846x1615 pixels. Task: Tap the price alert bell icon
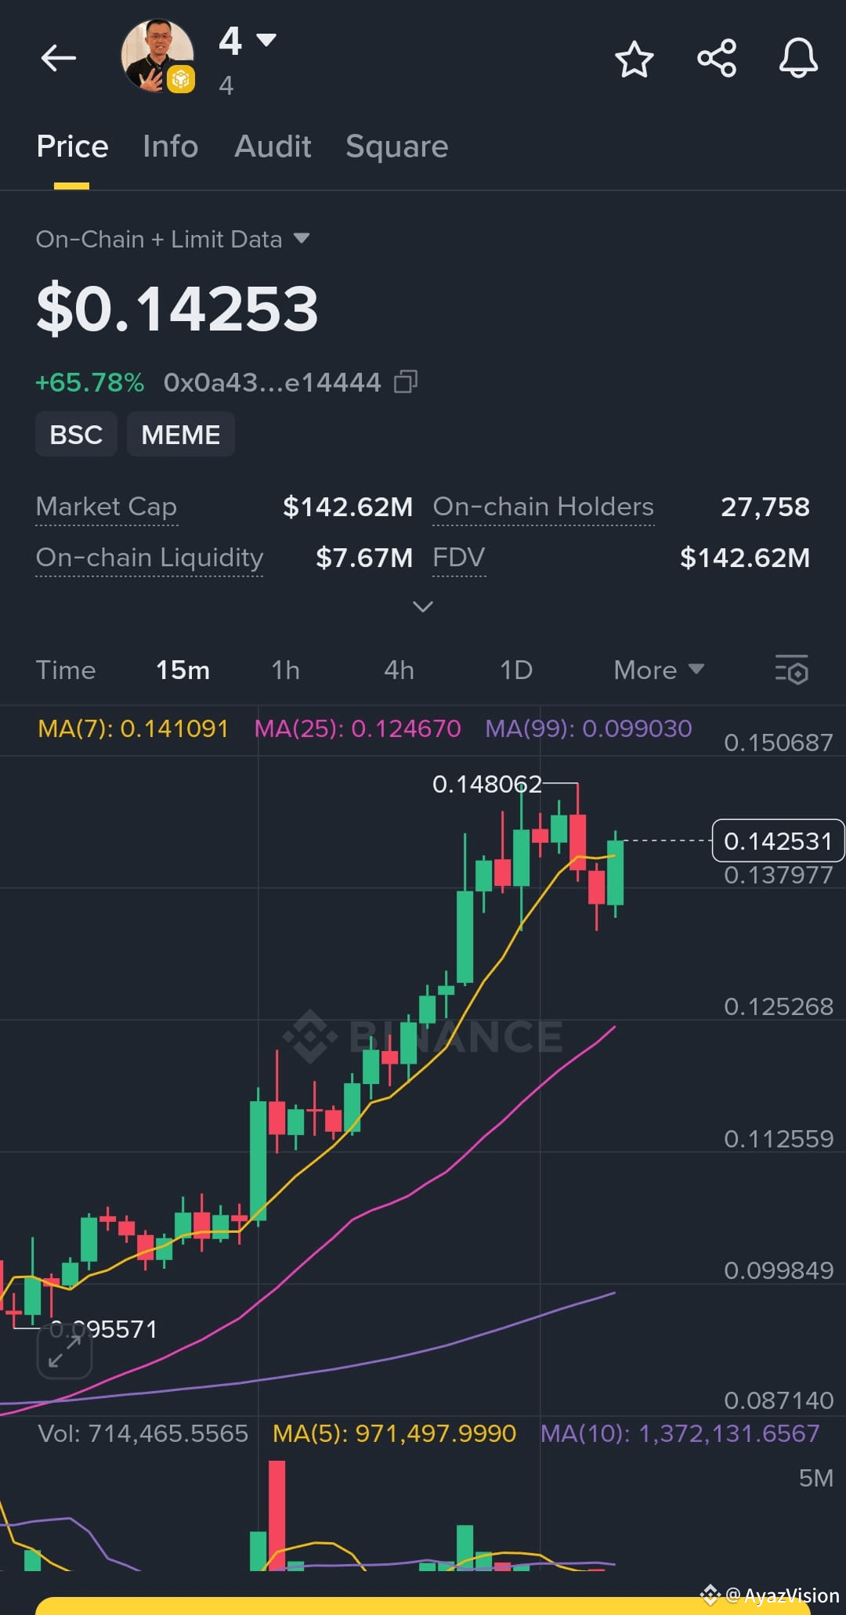[798, 59]
